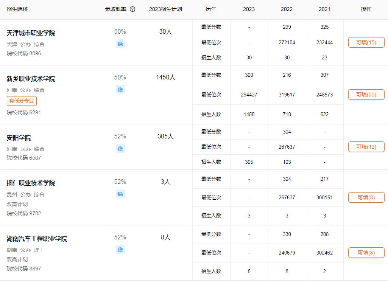
Task: Click 双高计划 label under 铜仁职业技术学院
Action: [17, 204]
